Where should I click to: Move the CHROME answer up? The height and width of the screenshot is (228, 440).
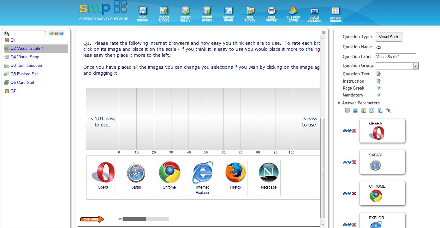(345, 194)
